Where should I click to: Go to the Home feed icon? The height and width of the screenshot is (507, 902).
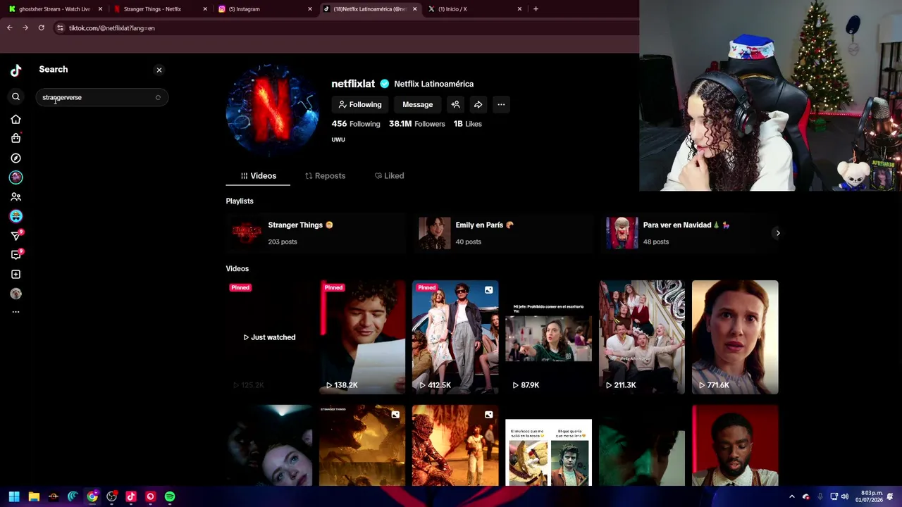click(x=16, y=119)
